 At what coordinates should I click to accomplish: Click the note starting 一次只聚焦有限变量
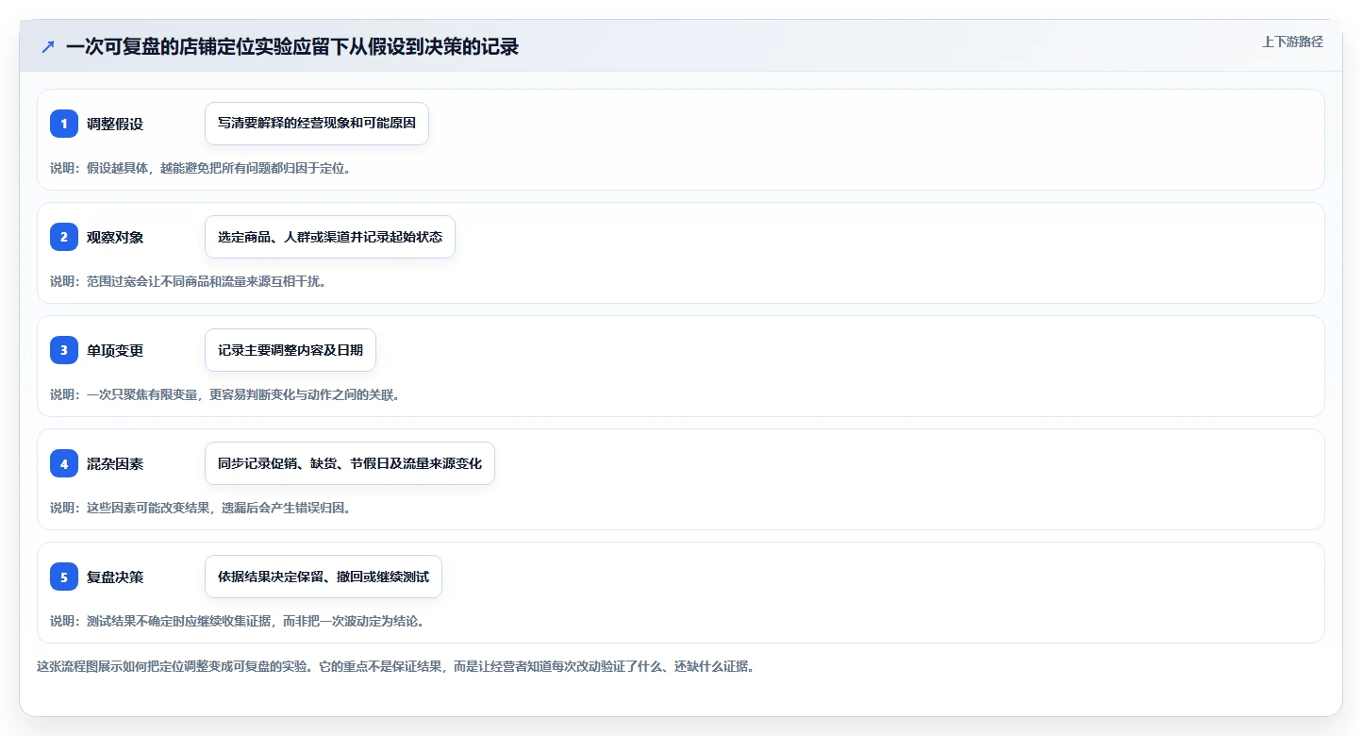225,394
